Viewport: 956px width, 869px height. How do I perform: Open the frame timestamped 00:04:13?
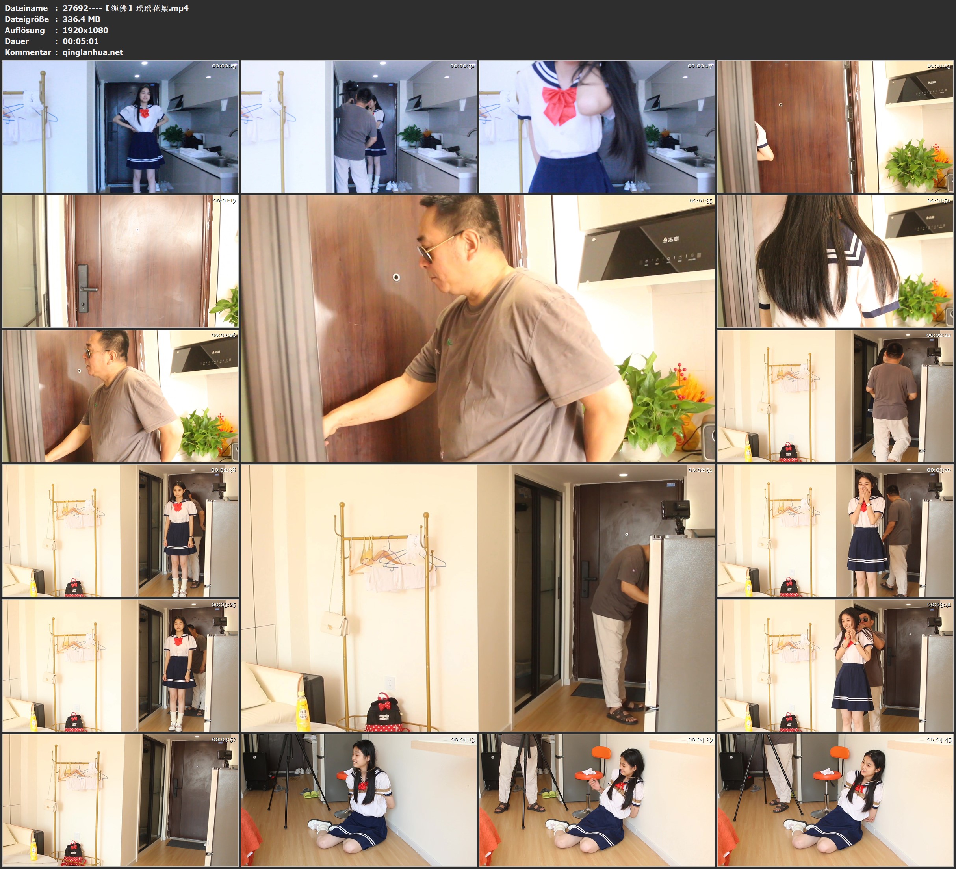tap(358, 800)
